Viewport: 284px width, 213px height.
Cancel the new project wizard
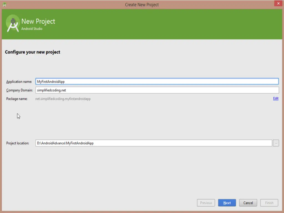tap(248, 203)
